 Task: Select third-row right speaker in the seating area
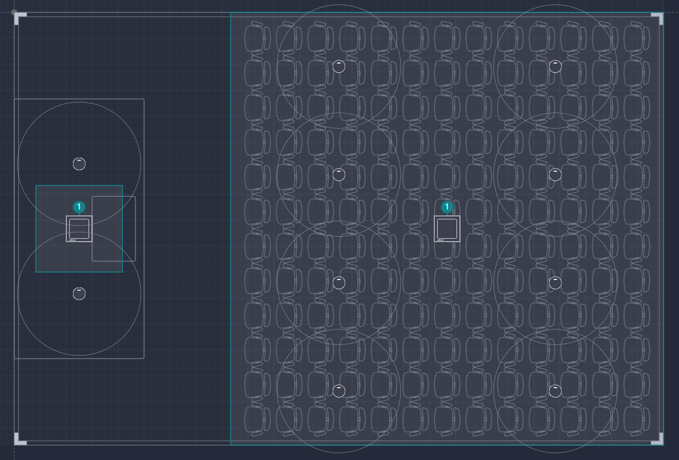click(x=555, y=283)
